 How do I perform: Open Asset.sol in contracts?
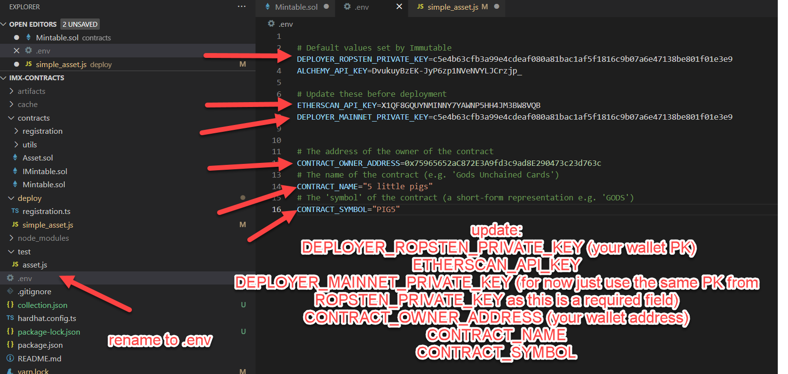click(x=37, y=158)
